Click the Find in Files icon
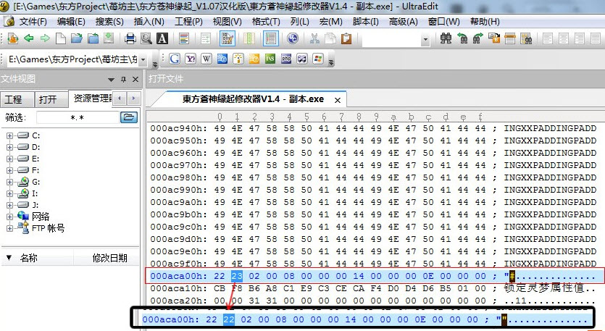The width and height of the screenshot is (605, 331). point(526,38)
